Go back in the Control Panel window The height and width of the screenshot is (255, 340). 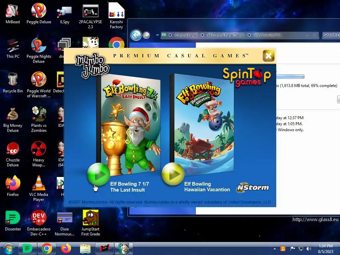click(x=136, y=35)
